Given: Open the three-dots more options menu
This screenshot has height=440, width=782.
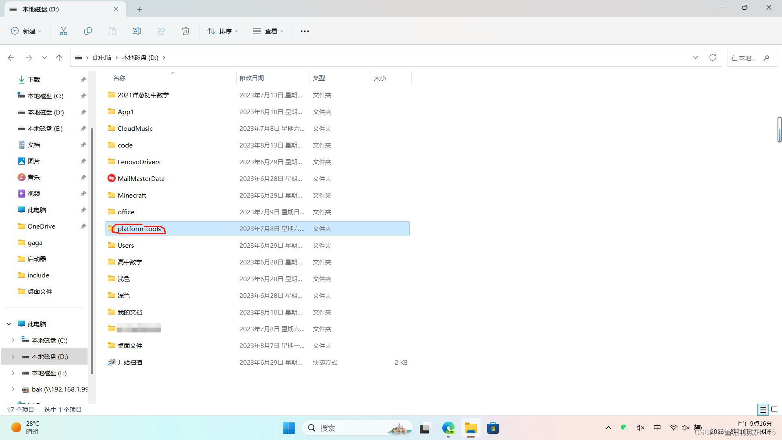Looking at the screenshot, I should [305, 31].
